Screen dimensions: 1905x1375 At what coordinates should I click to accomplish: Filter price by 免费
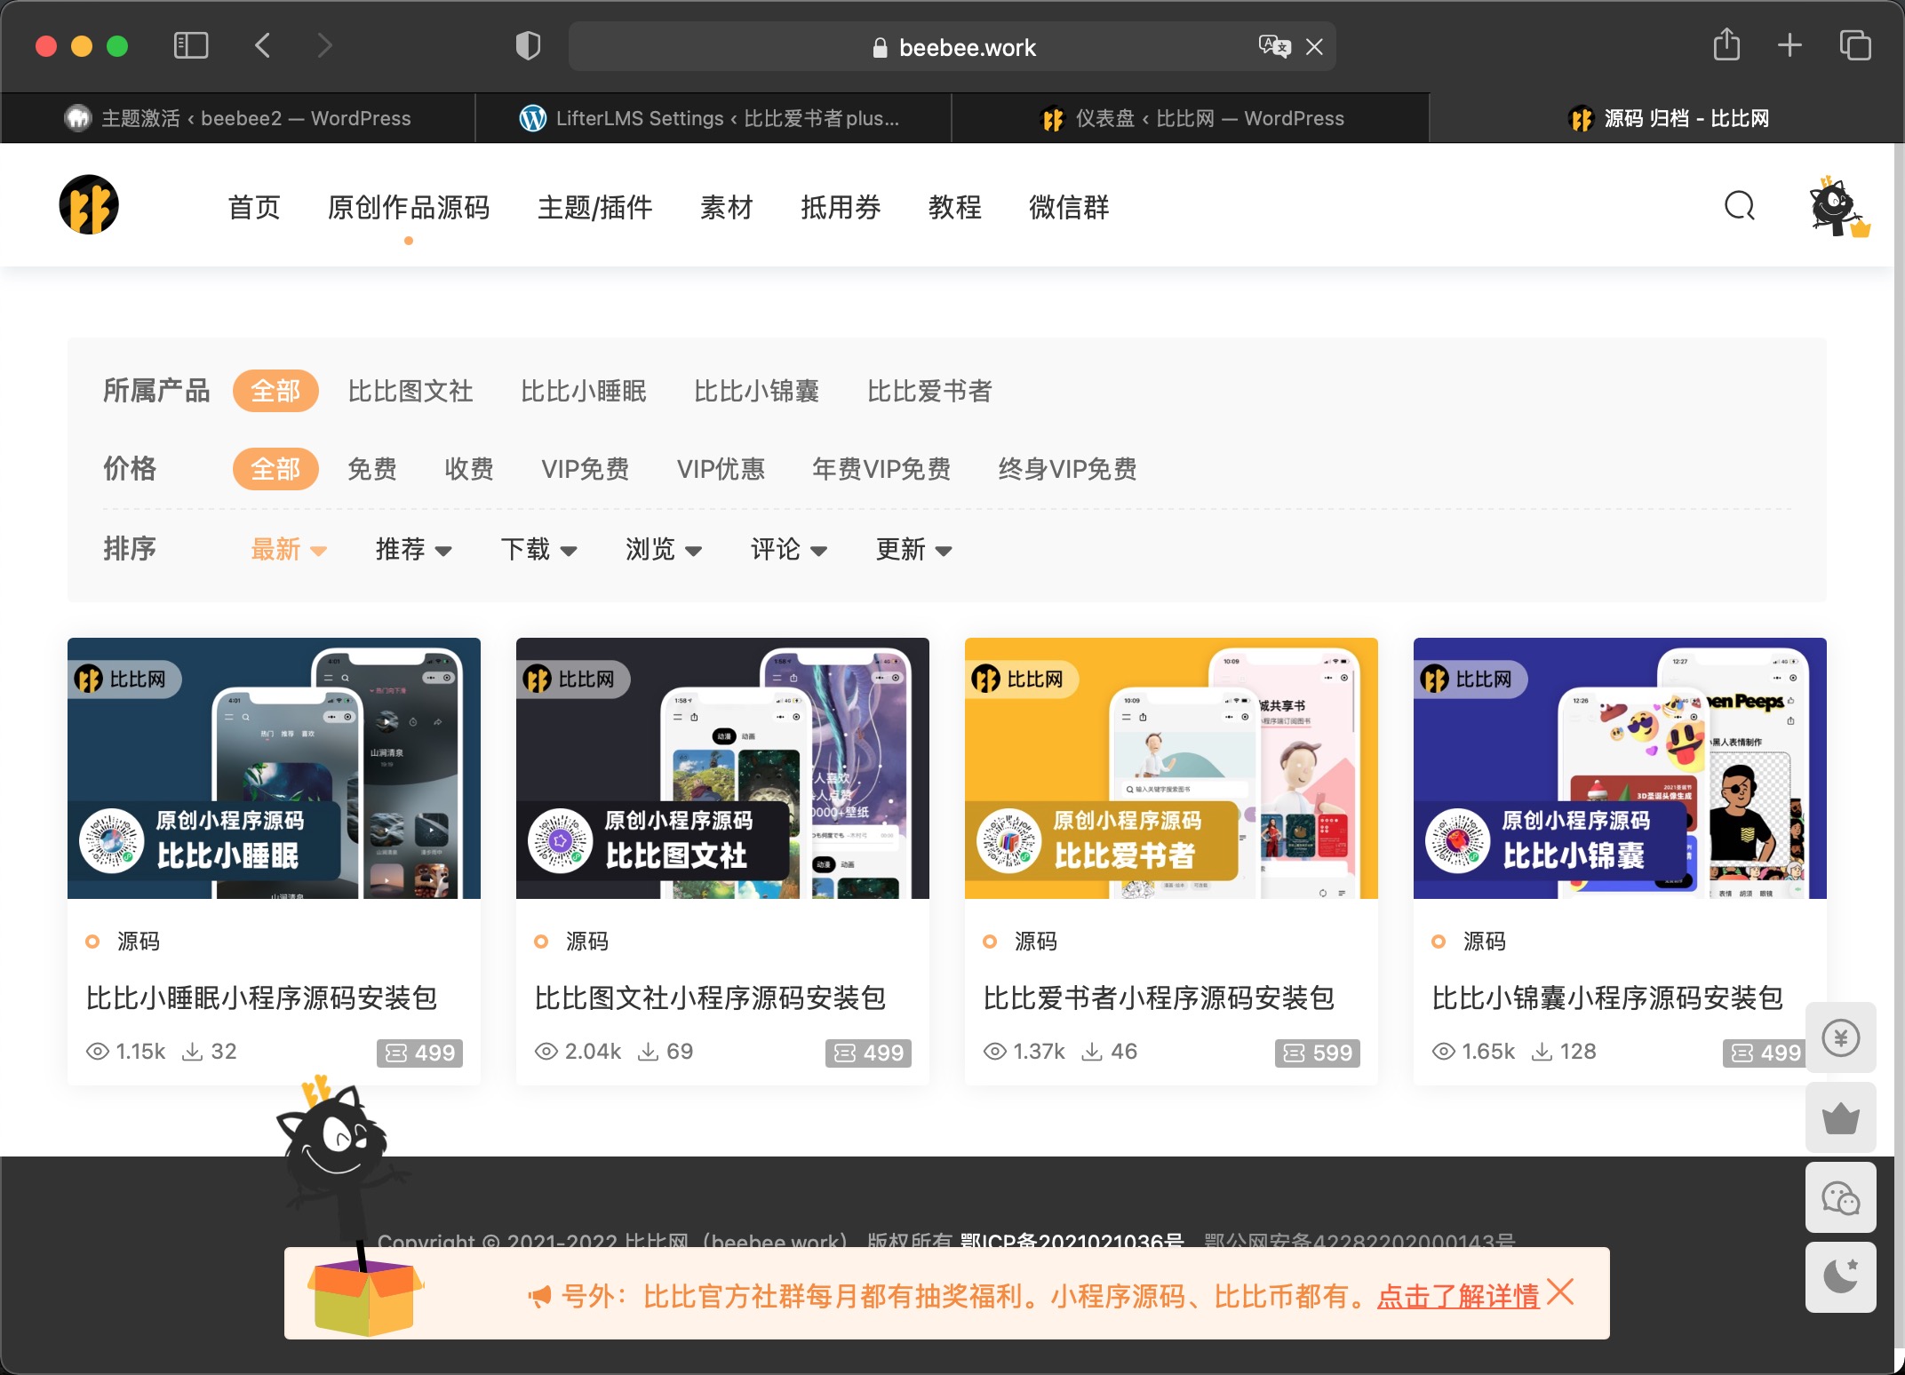pos(372,469)
